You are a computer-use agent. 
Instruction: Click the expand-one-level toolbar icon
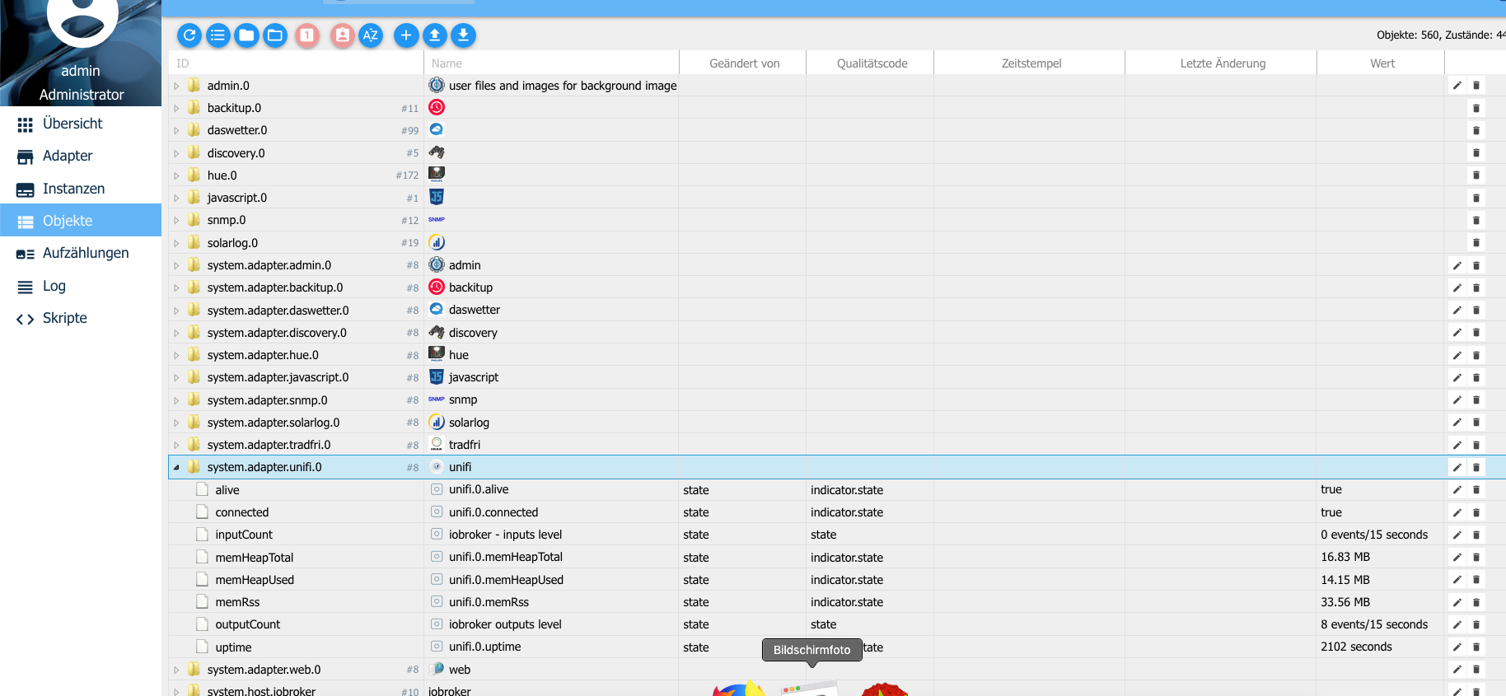(307, 35)
